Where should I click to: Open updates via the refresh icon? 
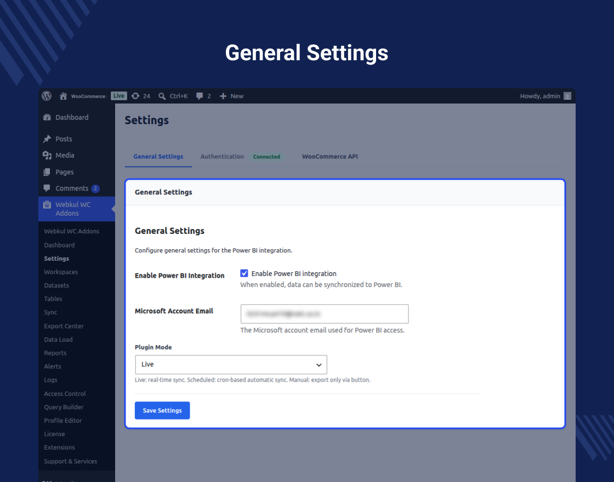click(135, 96)
